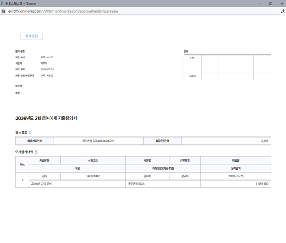Click the draft date 2026-02-12

coord(47,69)
